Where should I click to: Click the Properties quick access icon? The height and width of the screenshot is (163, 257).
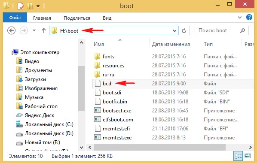click(21, 6)
